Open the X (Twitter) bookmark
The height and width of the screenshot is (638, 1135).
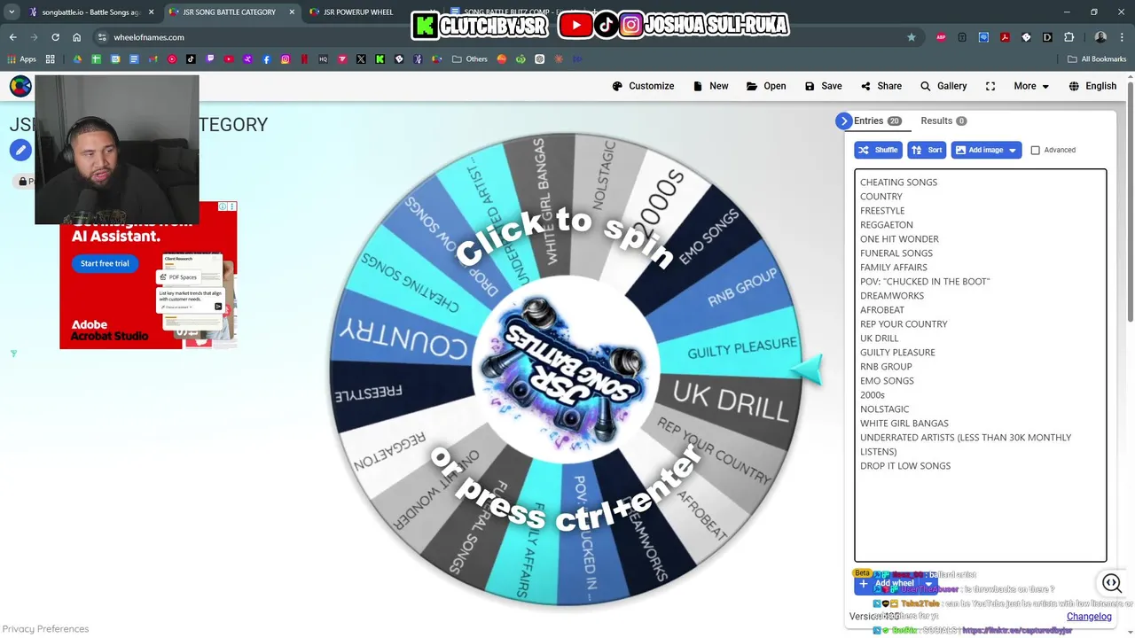[361, 59]
